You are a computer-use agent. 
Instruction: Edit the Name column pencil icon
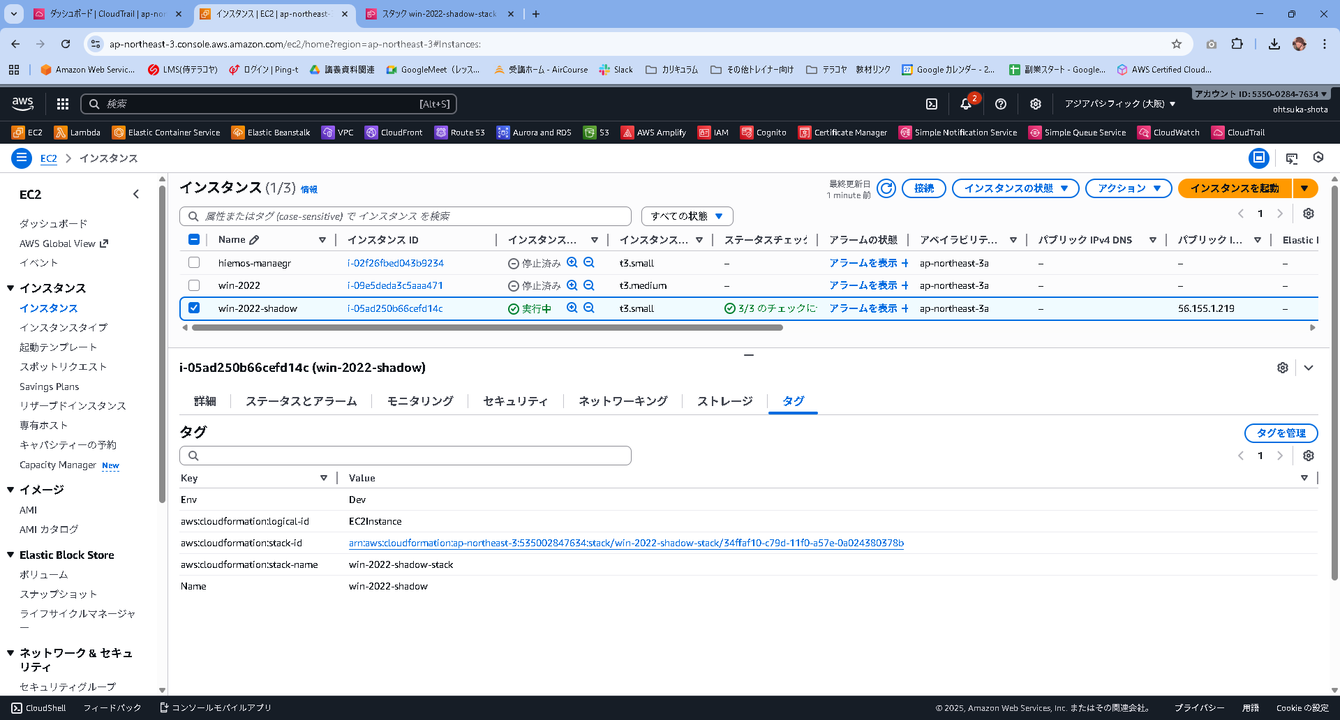coord(254,240)
